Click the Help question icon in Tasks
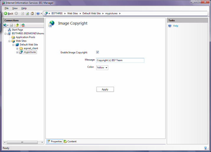Screen dimensions: 211x152 click(x=170, y=26)
